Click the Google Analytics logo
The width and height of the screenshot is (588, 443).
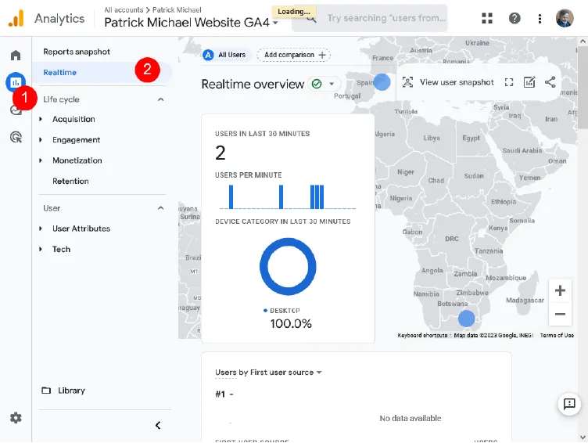(16, 19)
